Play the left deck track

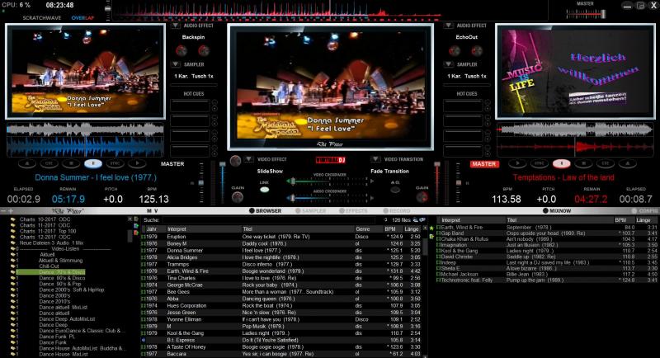coord(137,163)
